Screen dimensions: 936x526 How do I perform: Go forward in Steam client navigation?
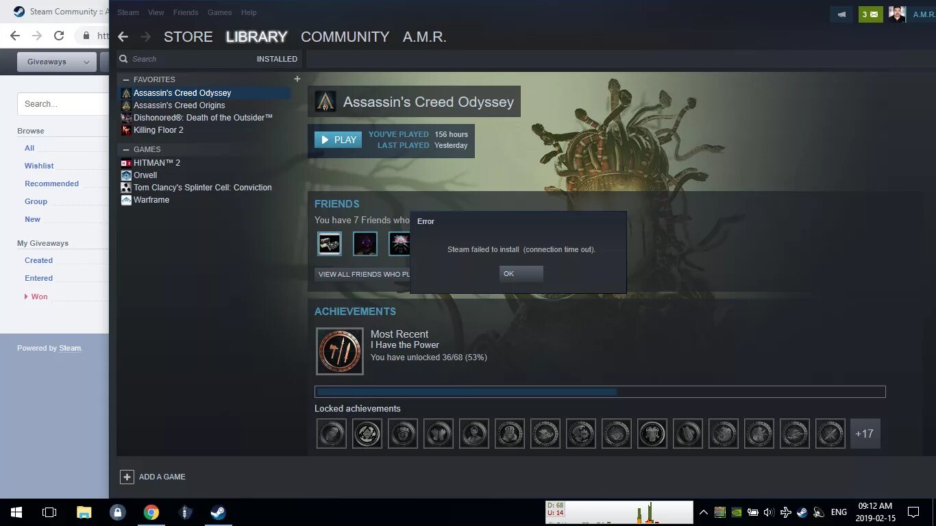[145, 37]
